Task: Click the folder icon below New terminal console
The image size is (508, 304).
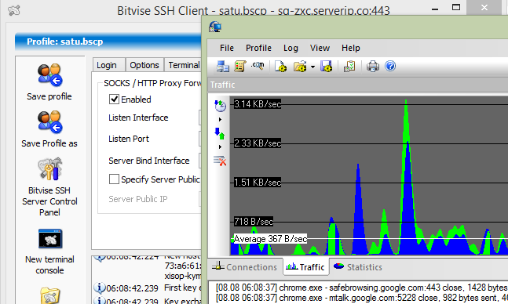Action: 50,295
